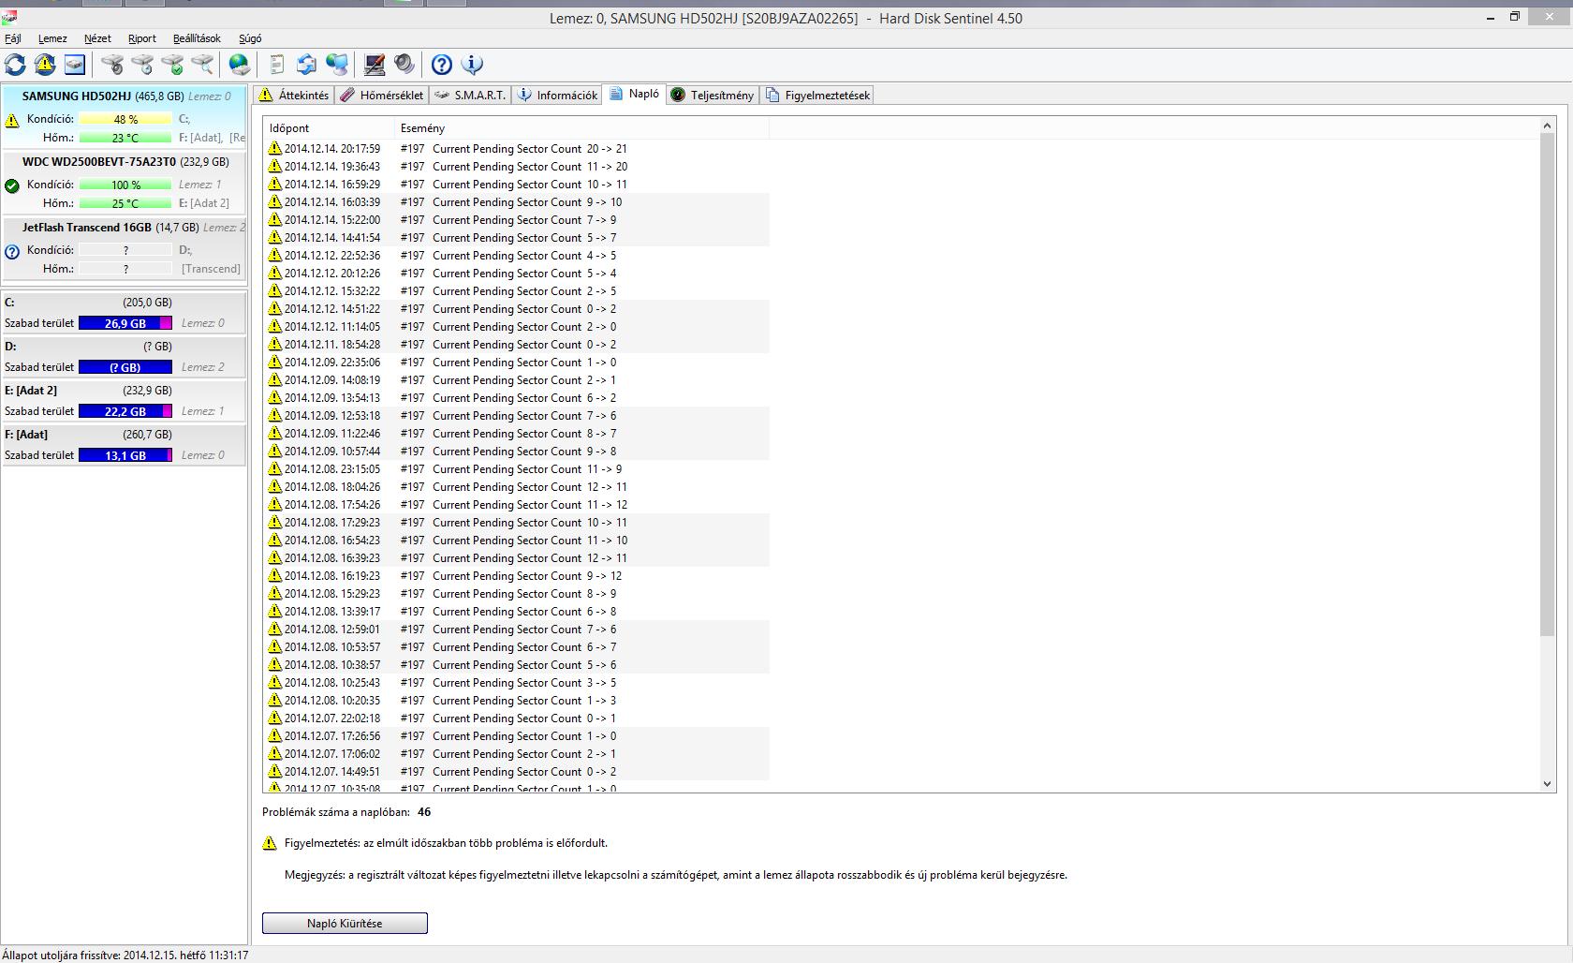The width and height of the screenshot is (1573, 963).
Task: Sort log by Esemény column header
Action: click(x=581, y=127)
